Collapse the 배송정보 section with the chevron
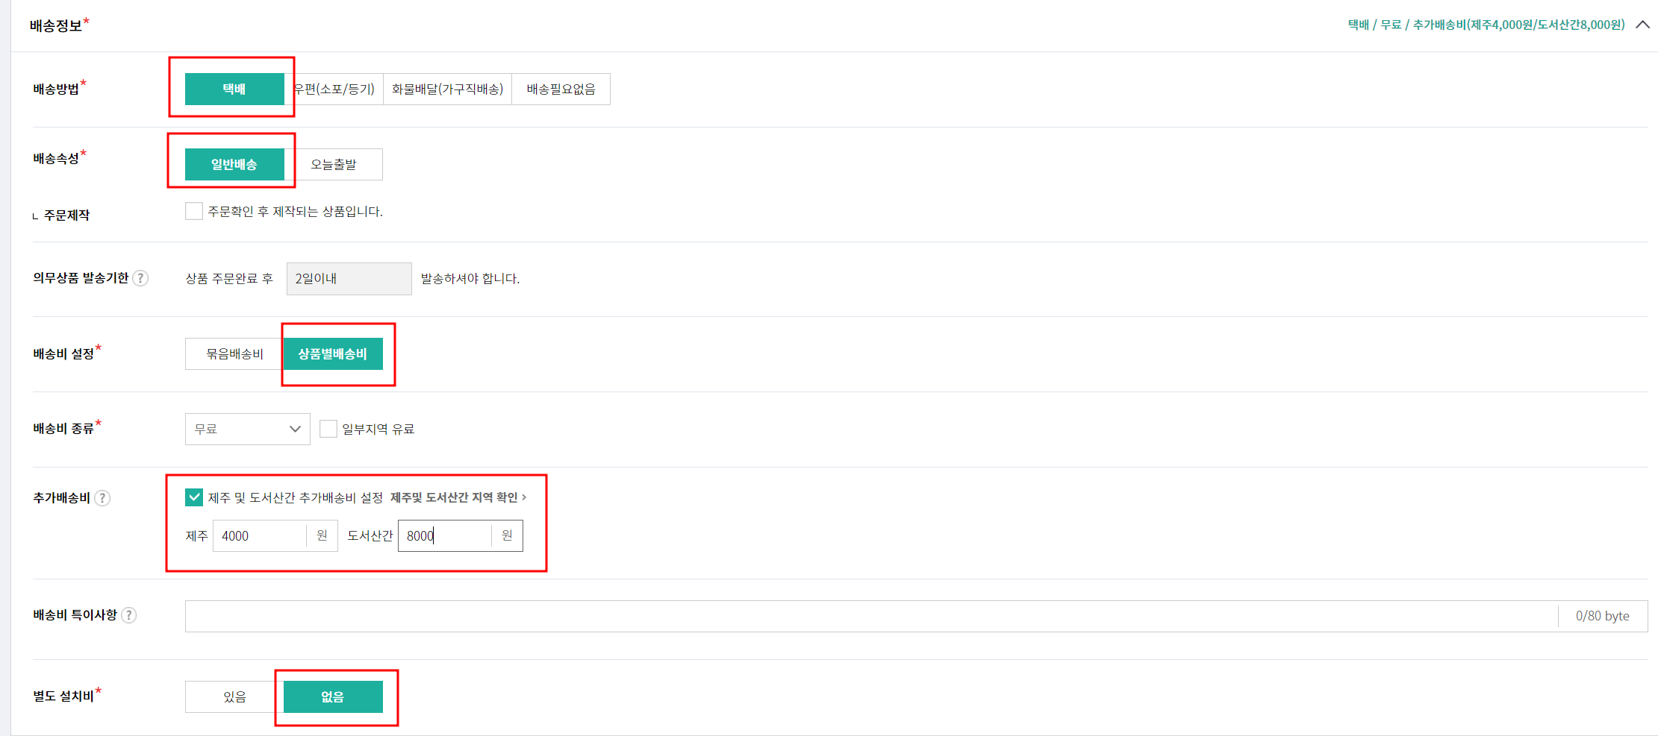This screenshot has height=736, width=1658. (x=1642, y=25)
